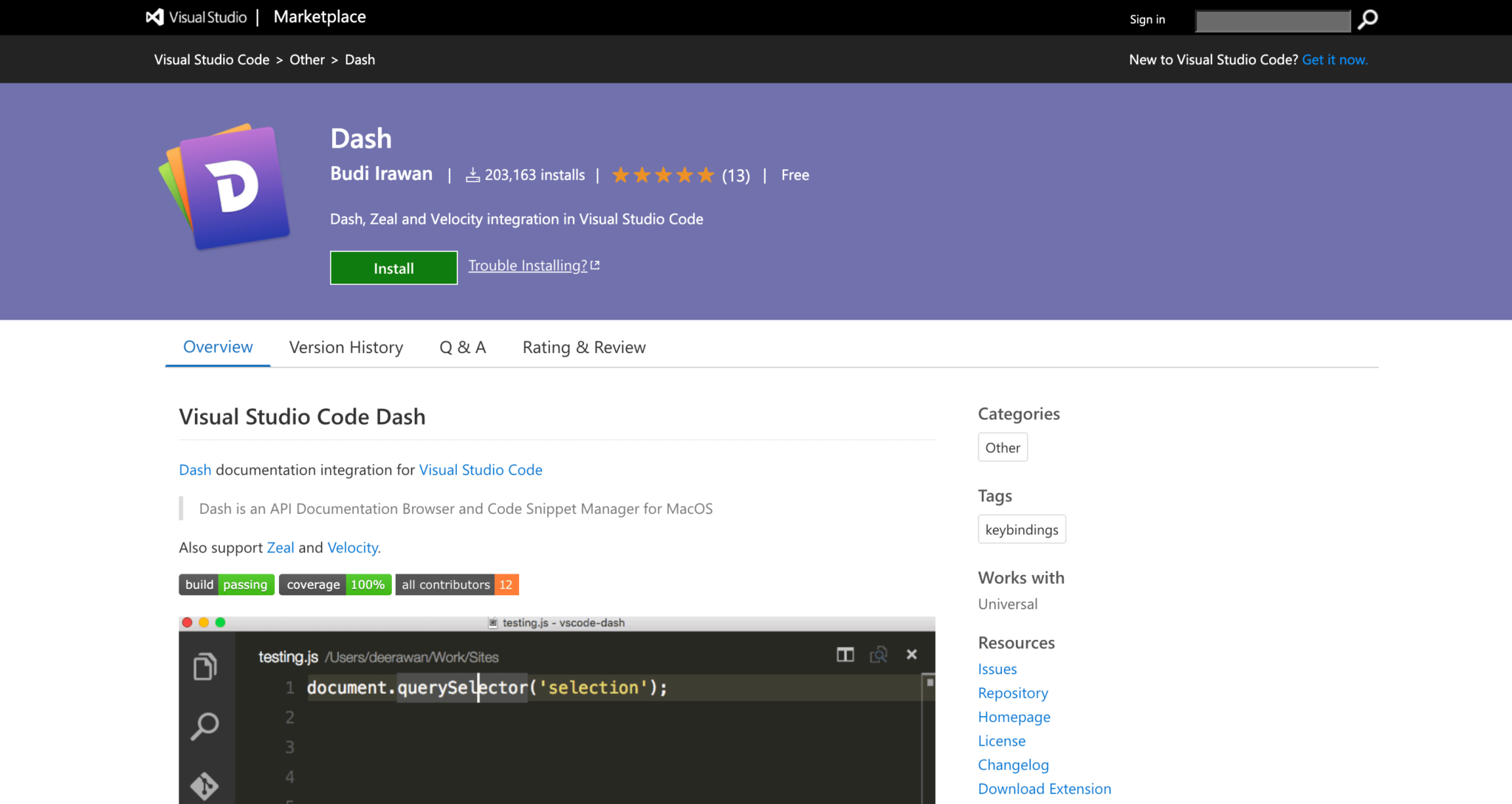The image size is (1512, 804).
Task: Click the Sign in link
Action: pos(1147,19)
